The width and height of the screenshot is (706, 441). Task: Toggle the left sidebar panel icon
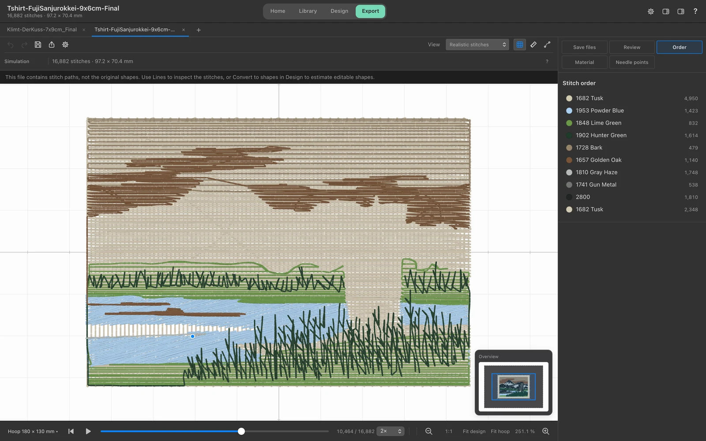point(666,11)
